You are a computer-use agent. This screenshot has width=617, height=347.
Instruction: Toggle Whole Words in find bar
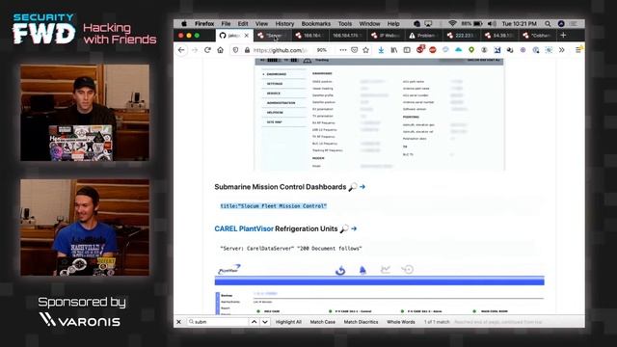pyautogui.click(x=401, y=322)
